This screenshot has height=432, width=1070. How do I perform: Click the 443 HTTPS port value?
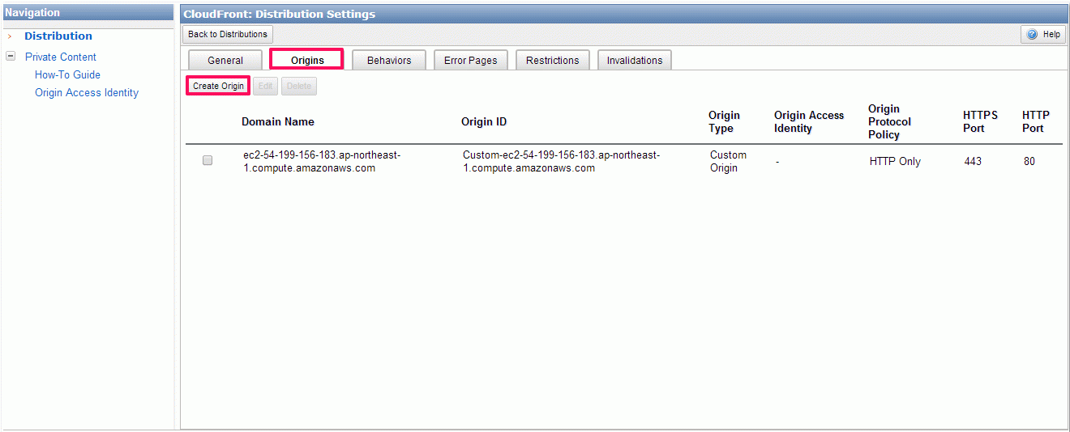(x=973, y=162)
